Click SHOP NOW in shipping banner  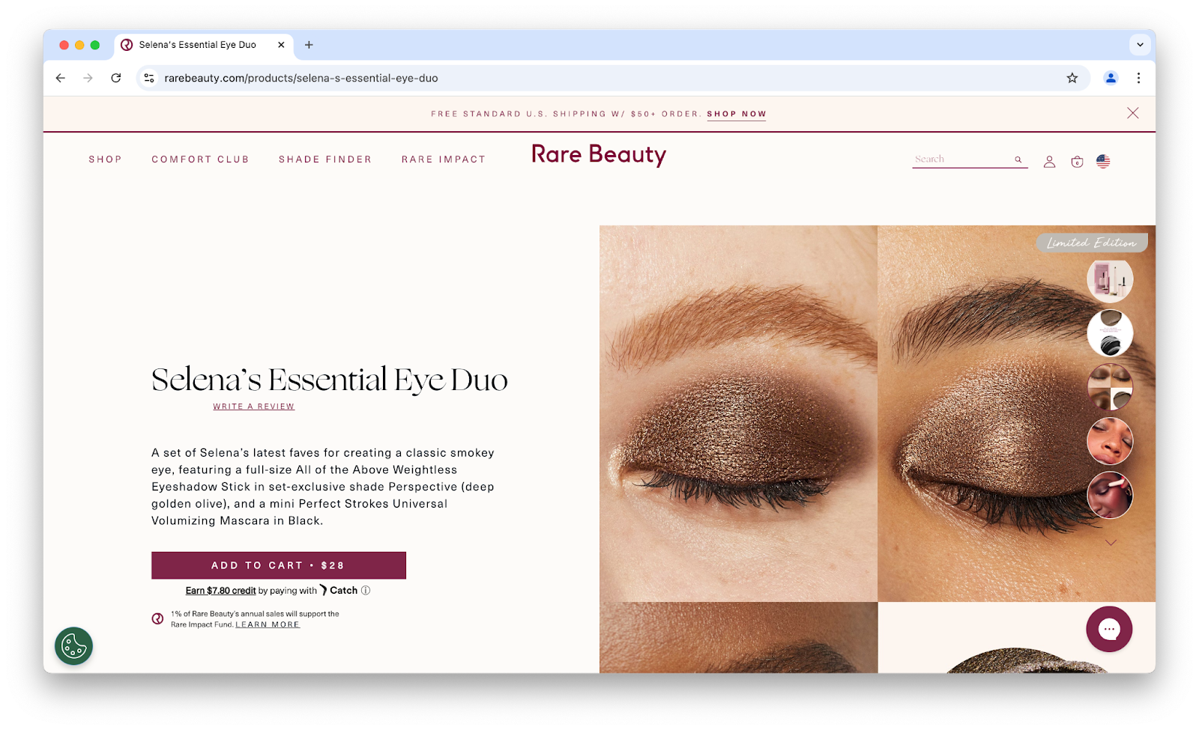[737, 114]
